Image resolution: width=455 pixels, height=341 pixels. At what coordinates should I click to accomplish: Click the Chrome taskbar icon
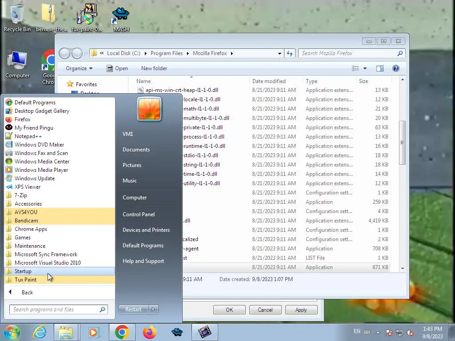coord(122,332)
